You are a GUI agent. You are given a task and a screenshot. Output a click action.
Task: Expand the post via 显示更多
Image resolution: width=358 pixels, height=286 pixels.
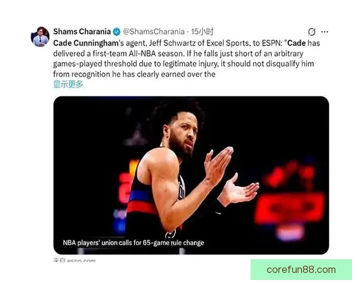point(68,85)
